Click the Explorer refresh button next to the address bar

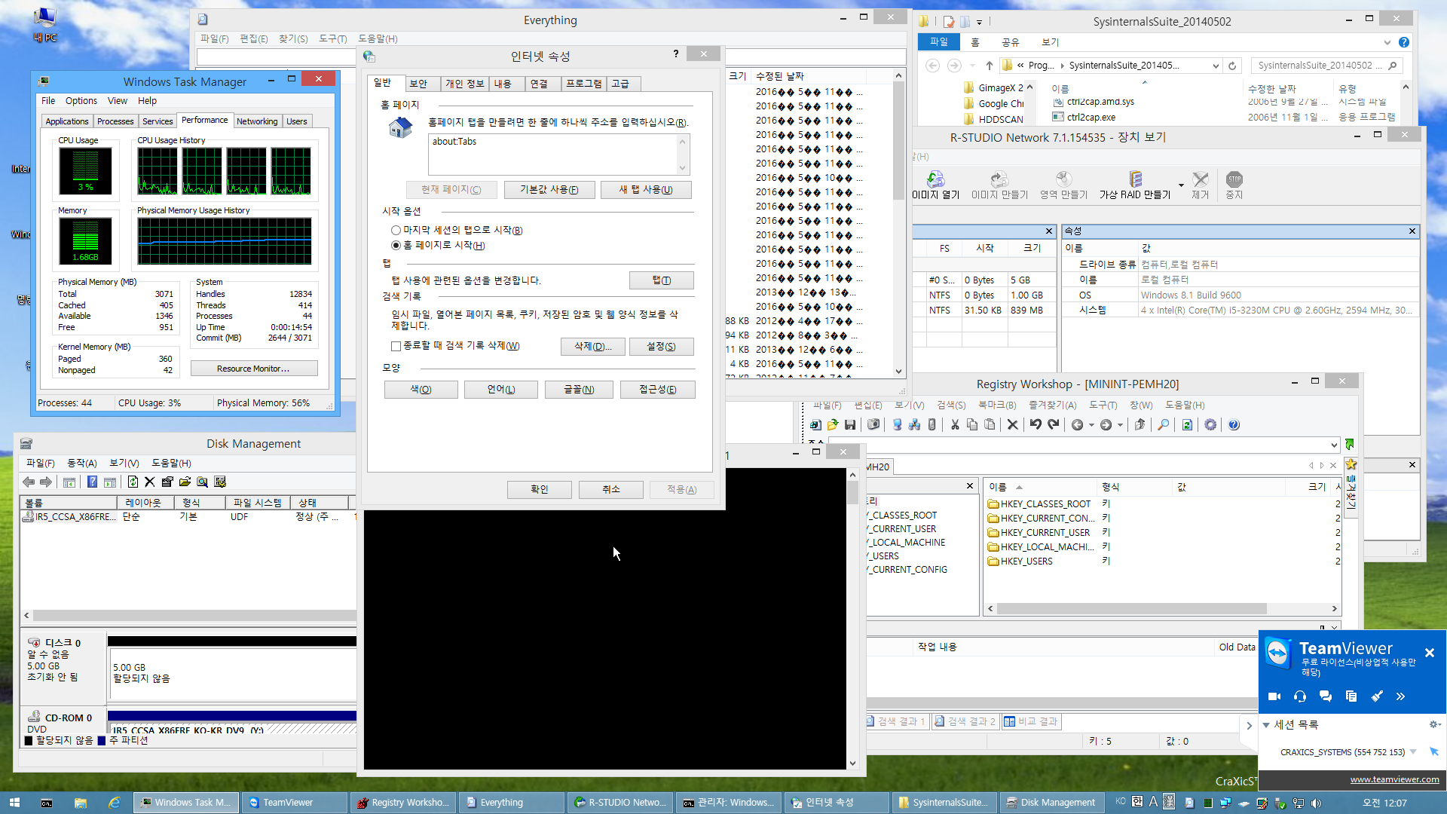pyautogui.click(x=1232, y=66)
